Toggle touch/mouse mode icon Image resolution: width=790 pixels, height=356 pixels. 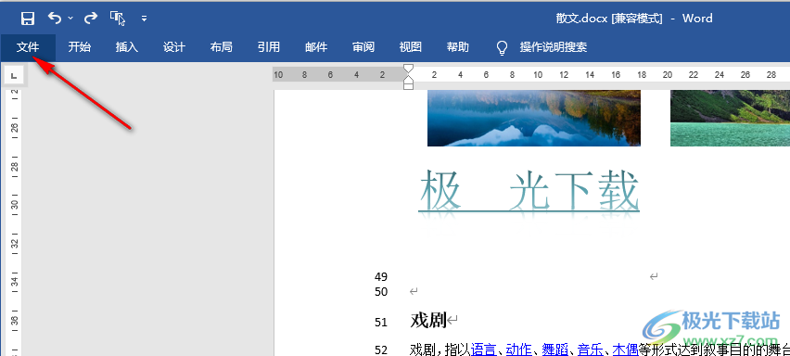click(118, 19)
